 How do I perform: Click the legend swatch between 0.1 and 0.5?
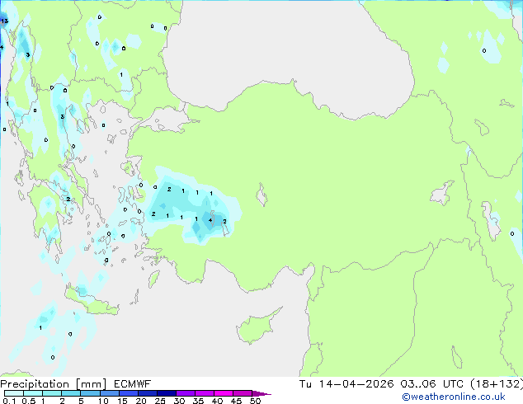tap(14, 393)
